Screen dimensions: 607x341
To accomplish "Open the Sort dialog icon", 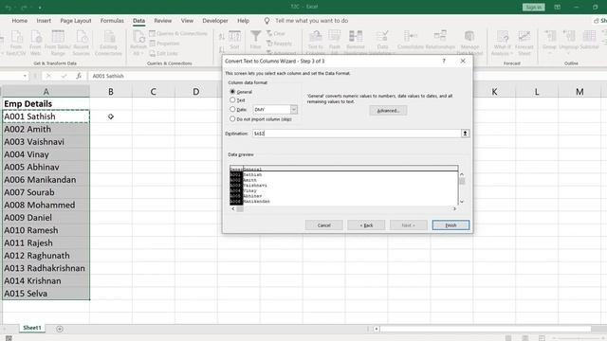I will click(x=234, y=40).
